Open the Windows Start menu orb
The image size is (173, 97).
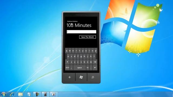click(x=4, y=94)
